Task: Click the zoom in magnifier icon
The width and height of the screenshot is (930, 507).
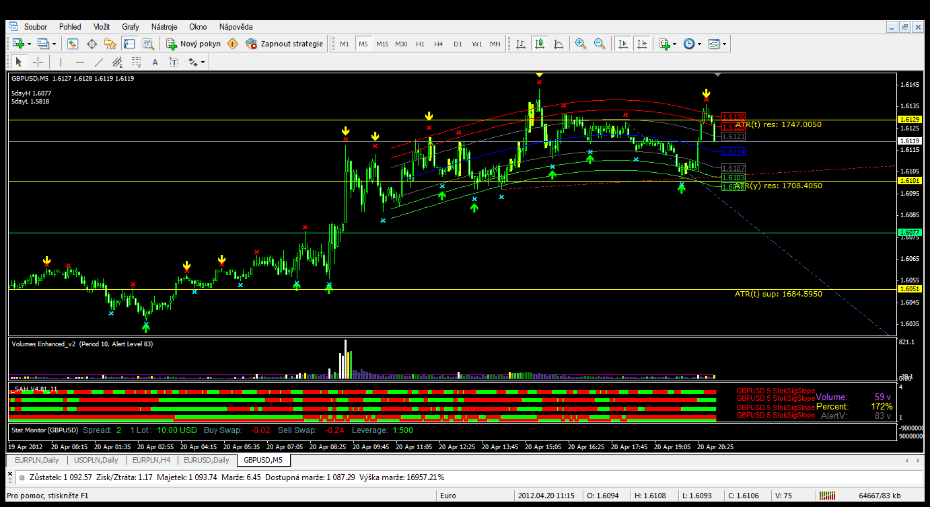Action: pos(580,44)
